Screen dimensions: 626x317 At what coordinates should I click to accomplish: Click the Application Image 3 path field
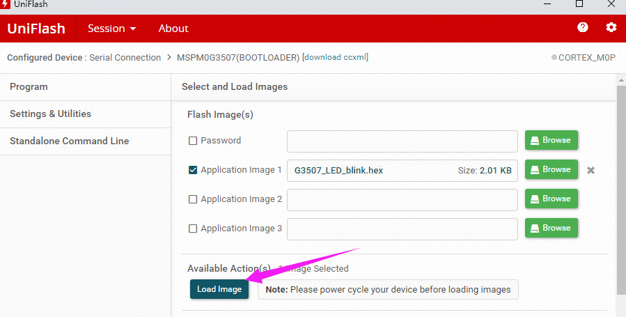[402, 229]
